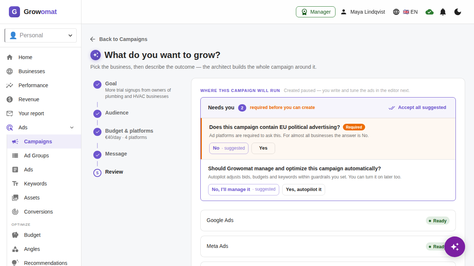Click Accept all suggested

pyautogui.click(x=417, y=108)
